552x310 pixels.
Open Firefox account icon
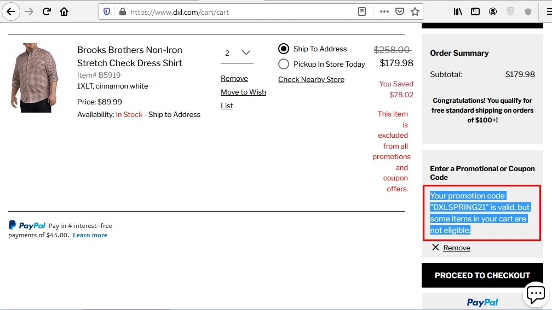(x=493, y=12)
